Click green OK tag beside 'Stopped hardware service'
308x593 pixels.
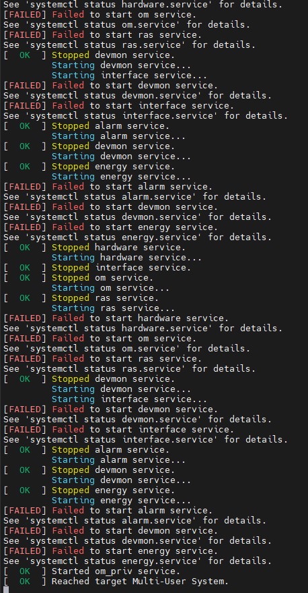point(24,248)
